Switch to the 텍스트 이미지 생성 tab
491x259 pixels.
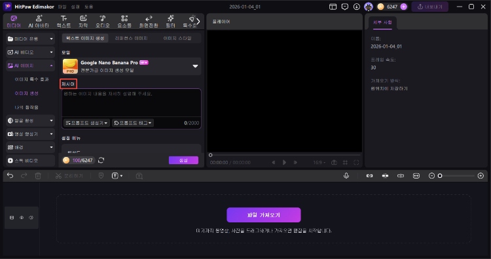pos(85,38)
